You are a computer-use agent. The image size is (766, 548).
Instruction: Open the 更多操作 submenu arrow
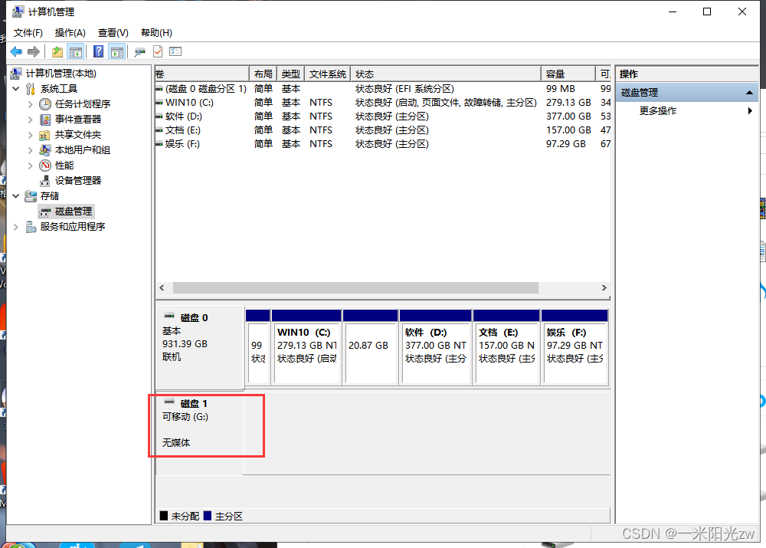(x=750, y=111)
